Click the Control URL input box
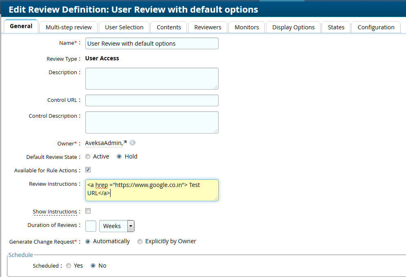This screenshot has width=406, height=277. [151, 100]
